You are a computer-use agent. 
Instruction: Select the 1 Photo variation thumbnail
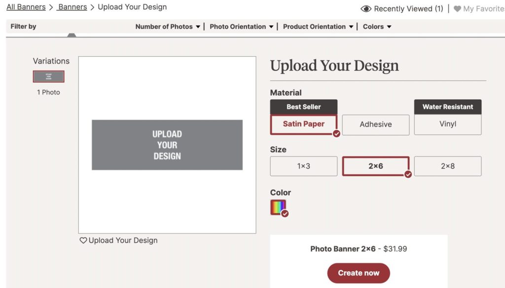48,76
